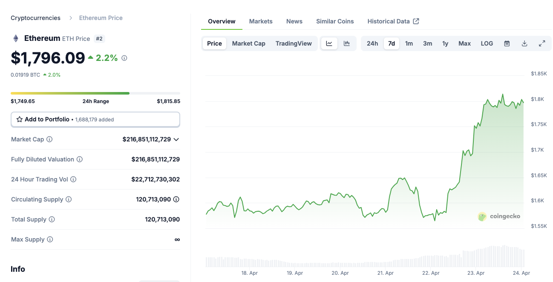Screen dimensions: 553x282
Task: Download the chart data
Action: coord(524,43)
